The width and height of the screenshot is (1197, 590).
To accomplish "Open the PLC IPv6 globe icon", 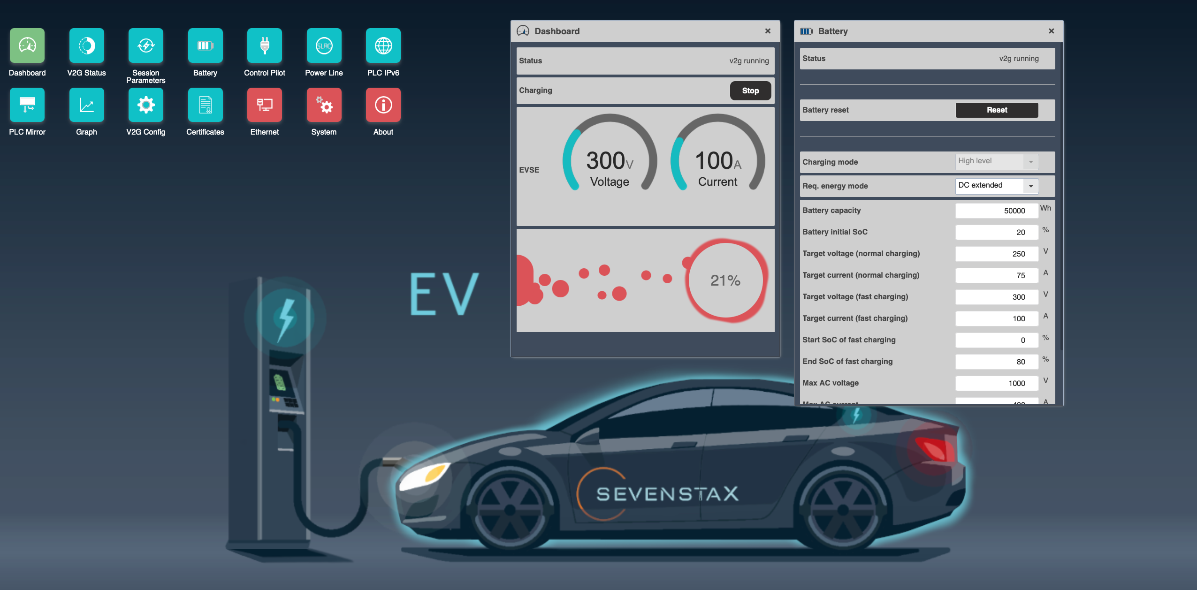I will coord(383,46).
